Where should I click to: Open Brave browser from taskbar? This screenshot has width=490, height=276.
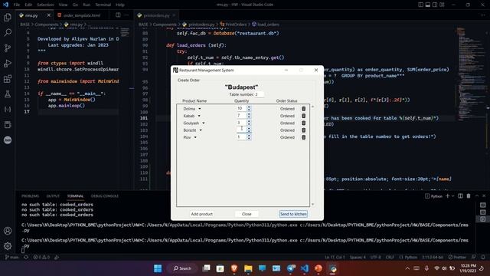coord(234,268)
